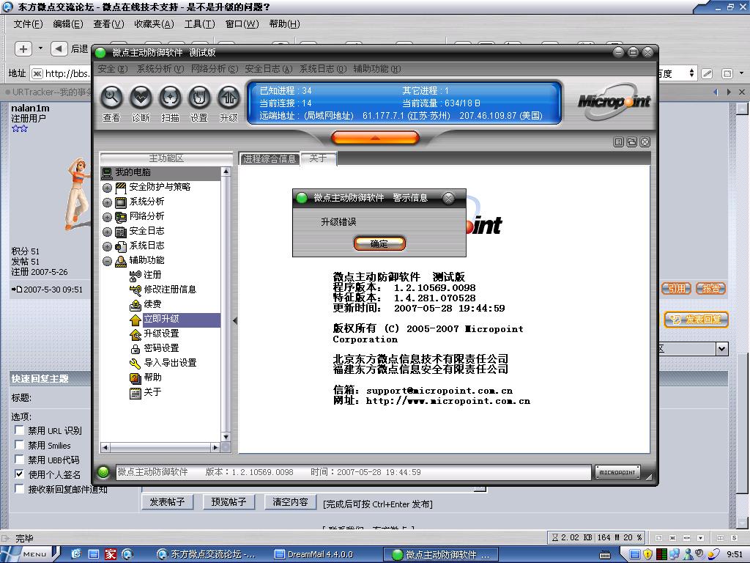Expand the 网络分析 tree node
Screen dimensions: 750x563
pos(107,217)
